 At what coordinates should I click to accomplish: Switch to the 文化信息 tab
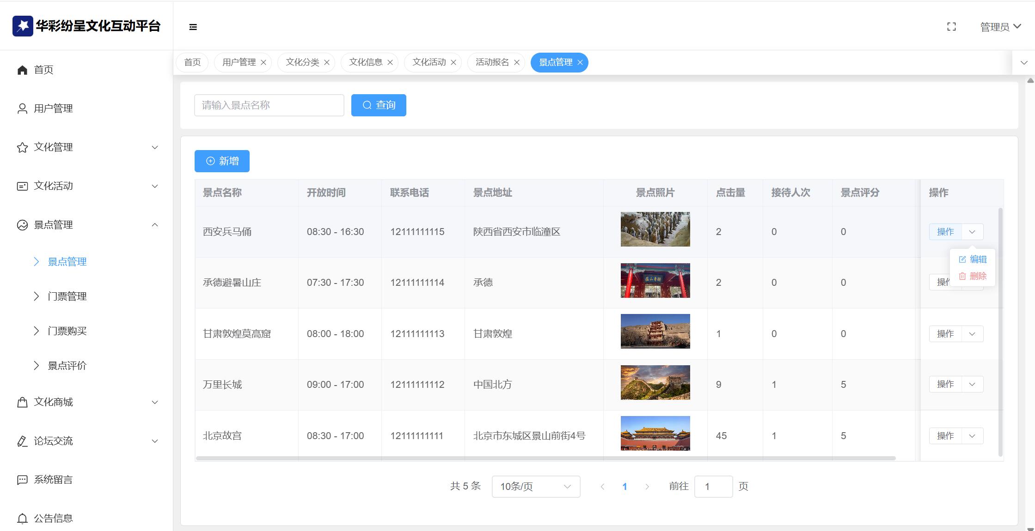[365, 63]
